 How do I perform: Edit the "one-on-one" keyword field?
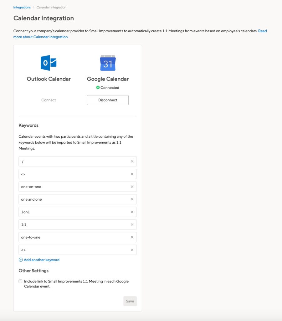[x=78, y=187]
